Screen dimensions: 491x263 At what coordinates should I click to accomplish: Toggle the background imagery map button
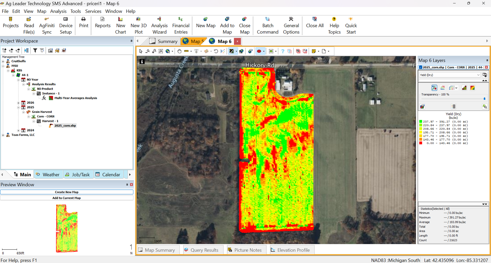coord(232,51)
